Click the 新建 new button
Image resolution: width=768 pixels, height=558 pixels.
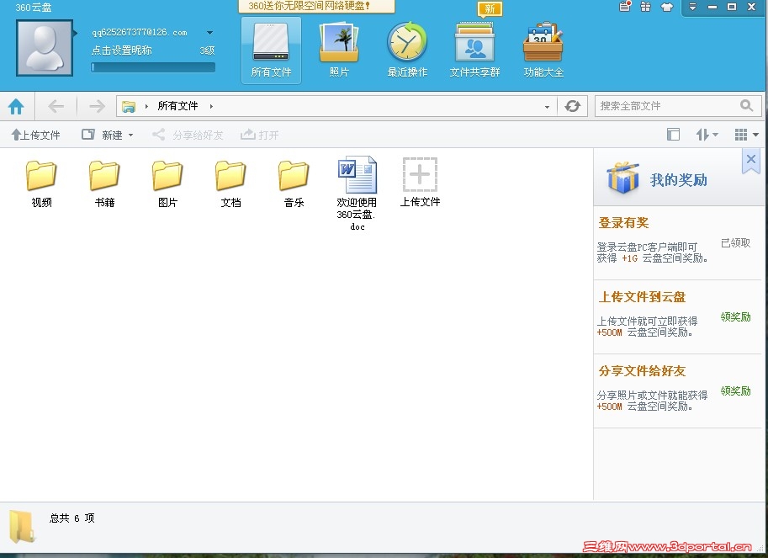click(x=103, y=135)
